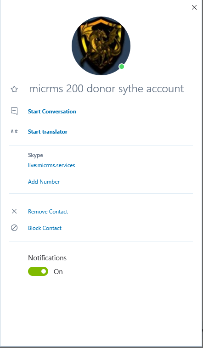Click the Skype section label

[x=35, y=155]
